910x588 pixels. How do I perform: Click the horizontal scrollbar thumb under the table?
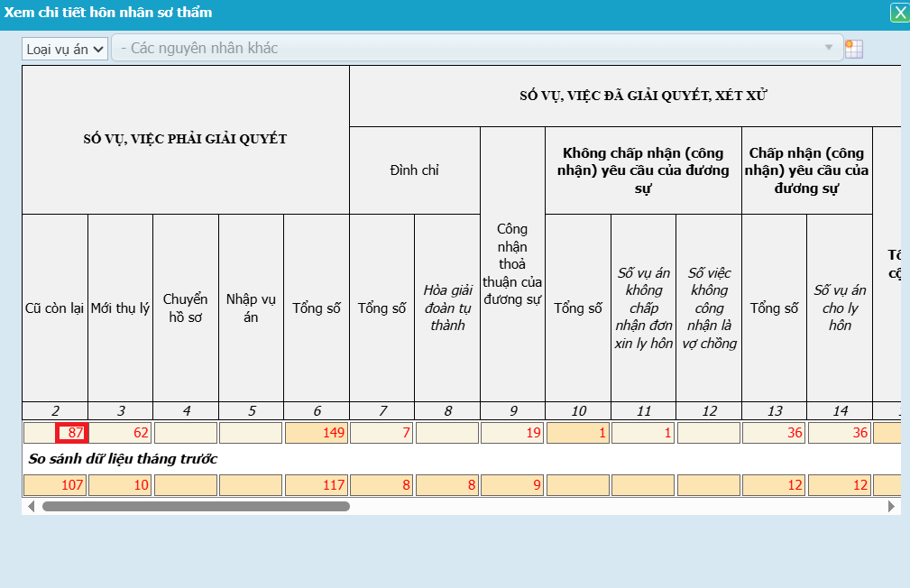coord(195,507)
